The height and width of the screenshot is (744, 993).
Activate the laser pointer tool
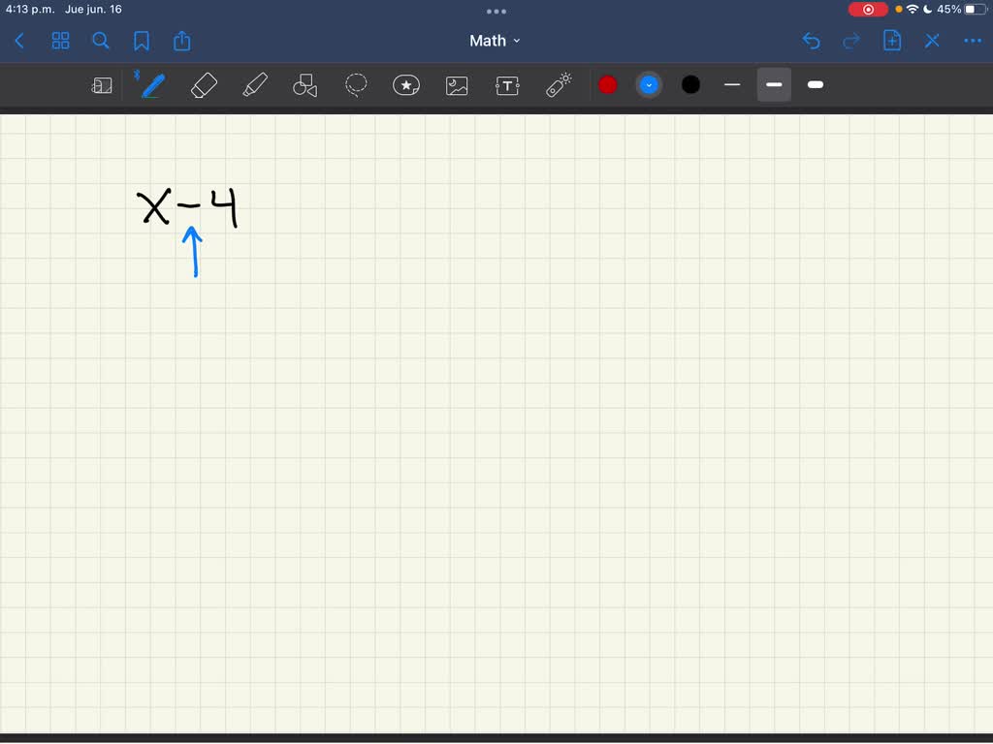coord(558,85)
